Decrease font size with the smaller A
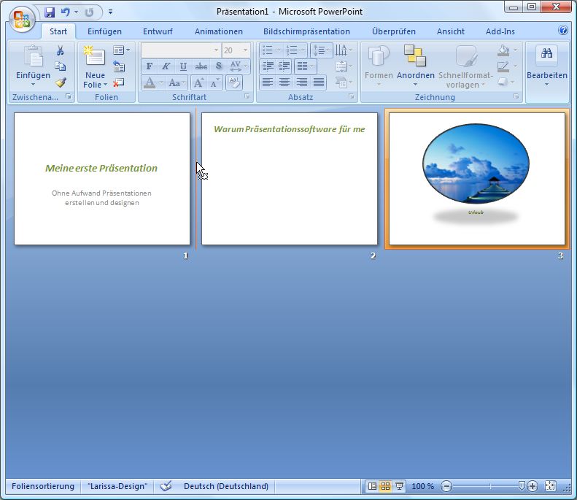This screenshot has height=500, width=577. [214, 82]
